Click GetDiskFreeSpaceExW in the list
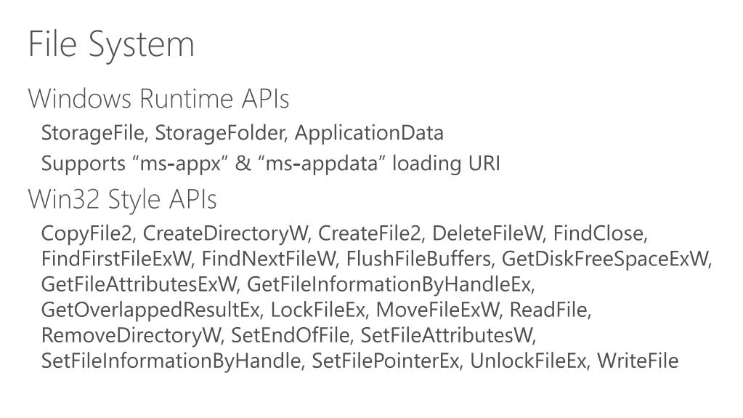This screenshot has width=743, height=418. (606, 259)
